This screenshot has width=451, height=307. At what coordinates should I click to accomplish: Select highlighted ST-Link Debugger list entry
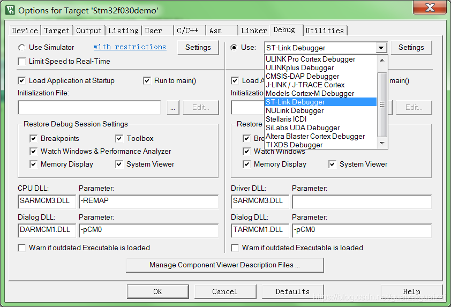(x=320, y=102)
